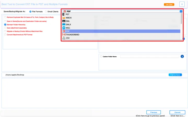Viewport: 188px width, 117px height.
Task: Select the Email Clients radio button
Action: 46,12
